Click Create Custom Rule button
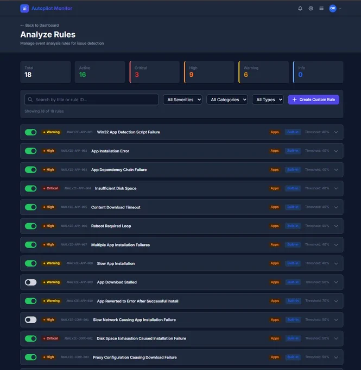 pyautogui.click(x=313, y=100)
